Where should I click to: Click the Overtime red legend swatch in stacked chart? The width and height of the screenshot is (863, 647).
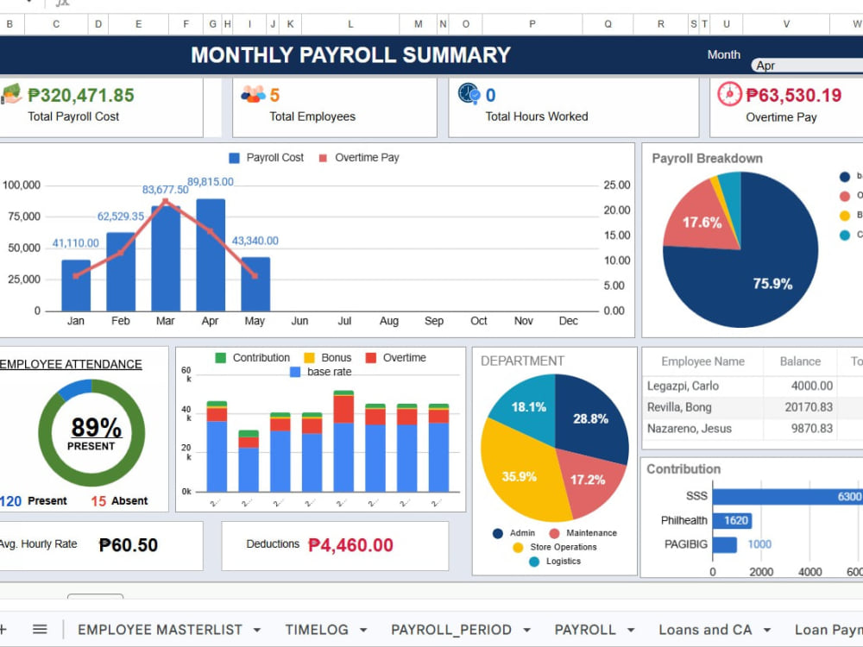pyautogui.click(x=371, y=358)
